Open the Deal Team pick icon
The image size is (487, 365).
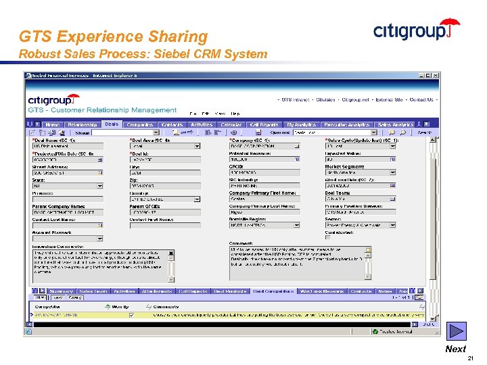point(393,199)
